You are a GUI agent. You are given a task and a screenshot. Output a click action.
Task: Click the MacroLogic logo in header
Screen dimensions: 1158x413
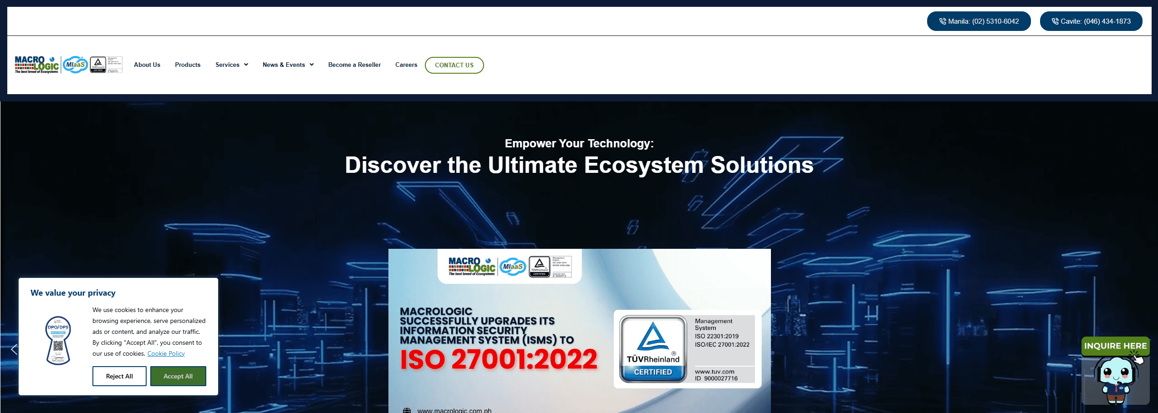(37, 65)
